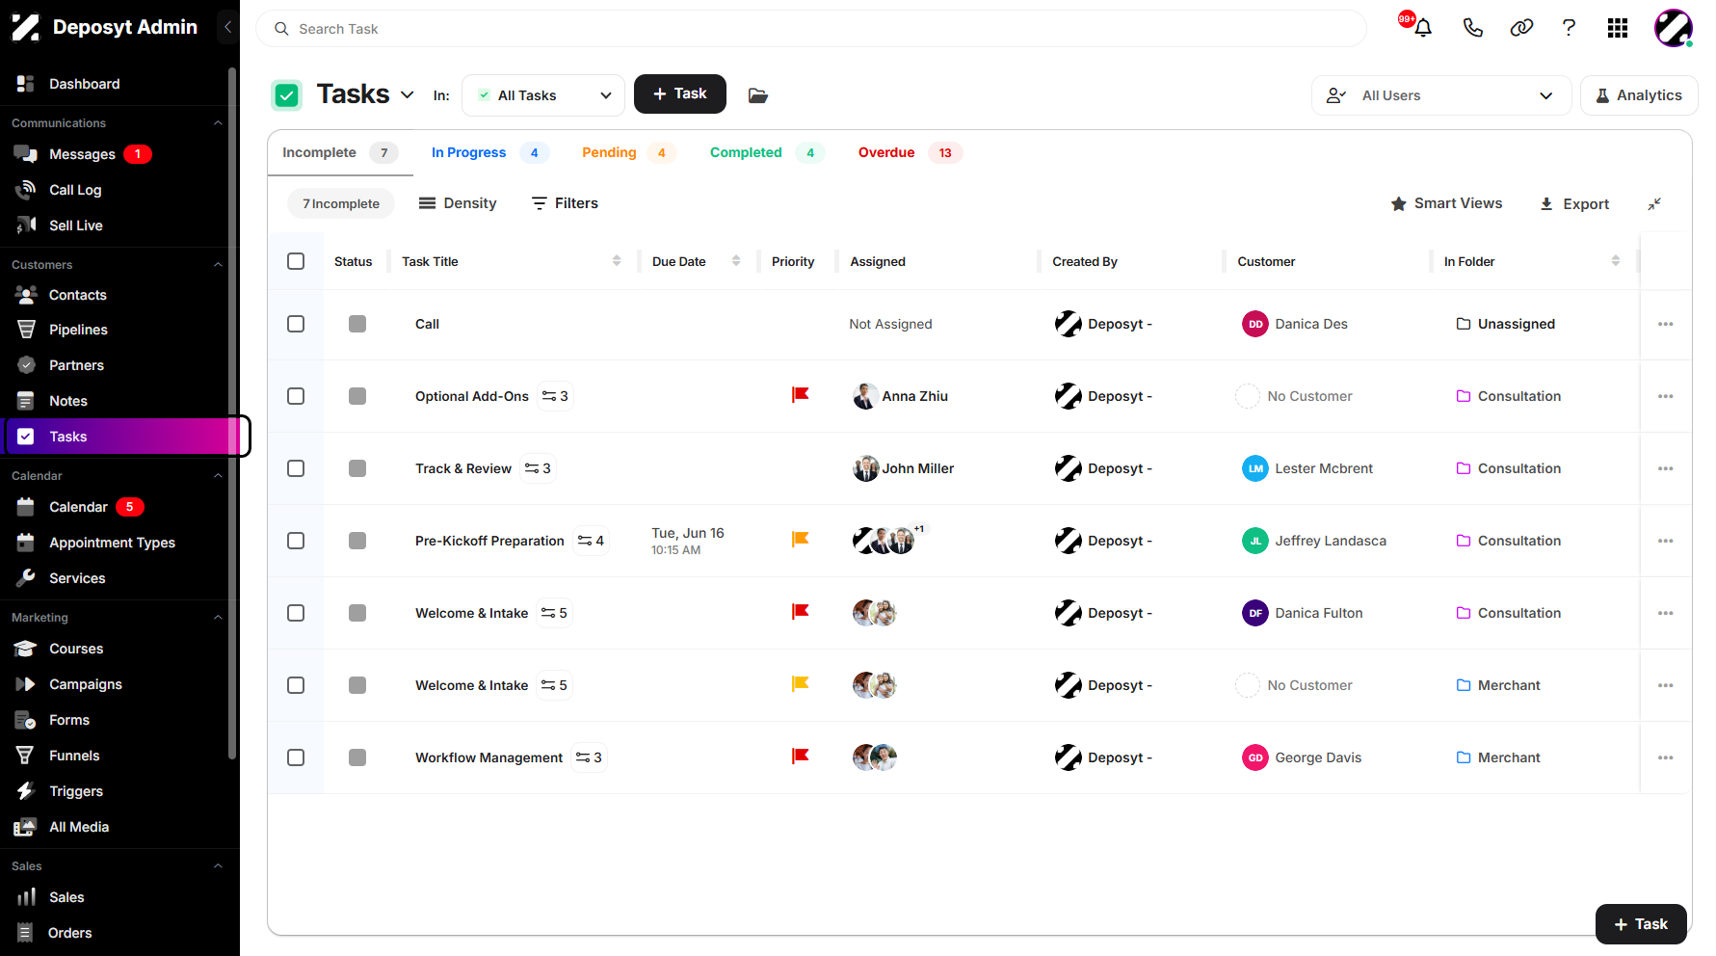Toggle the select all tasks checkbox

(x=296, y=261)
